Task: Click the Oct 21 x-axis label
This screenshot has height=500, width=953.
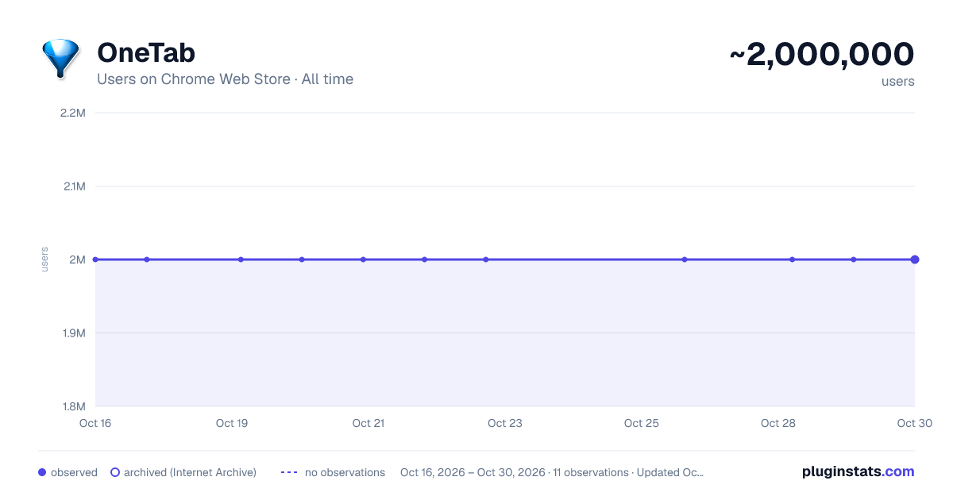Action: (368, 423)
